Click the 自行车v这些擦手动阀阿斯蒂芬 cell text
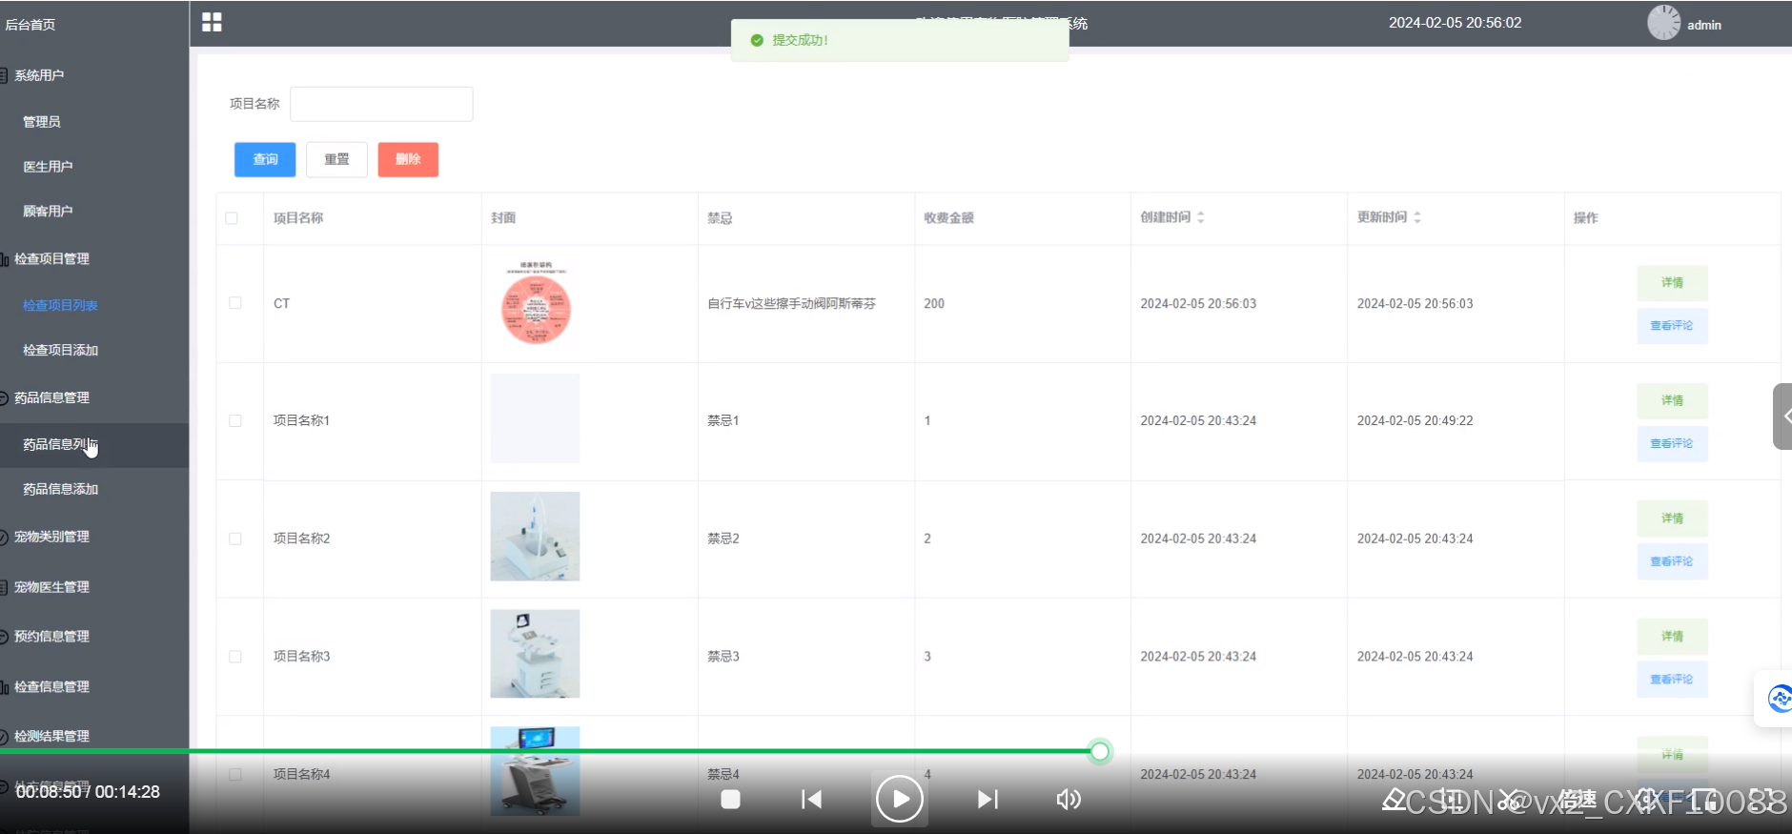Image resolution: width=1792 pixels, height=834 pixels. click(791, 303)
